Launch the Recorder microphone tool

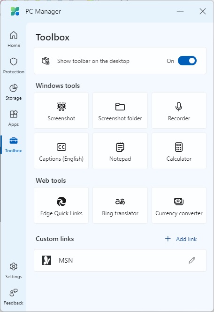[x=179, y=110]
